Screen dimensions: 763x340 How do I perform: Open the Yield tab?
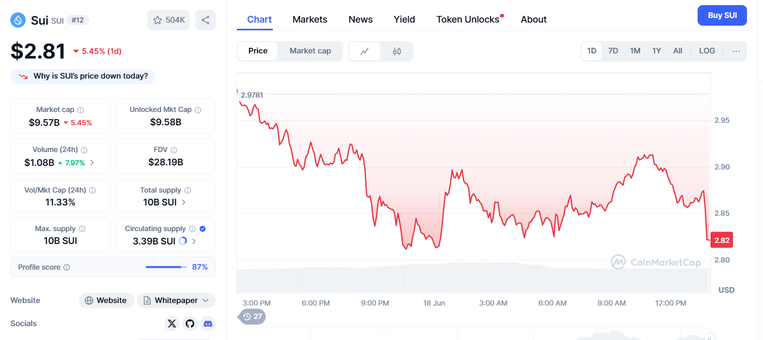point(405,20)
